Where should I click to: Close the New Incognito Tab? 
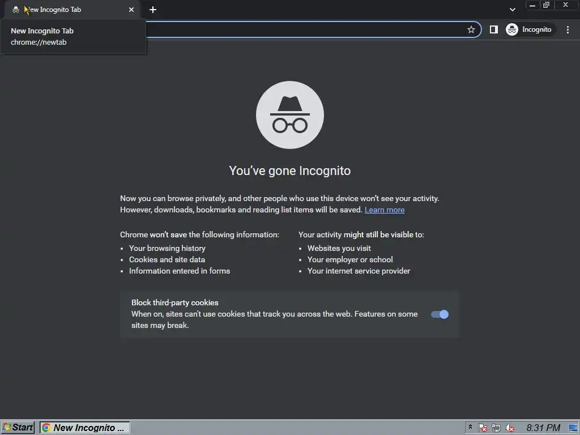tap(131, 10)
